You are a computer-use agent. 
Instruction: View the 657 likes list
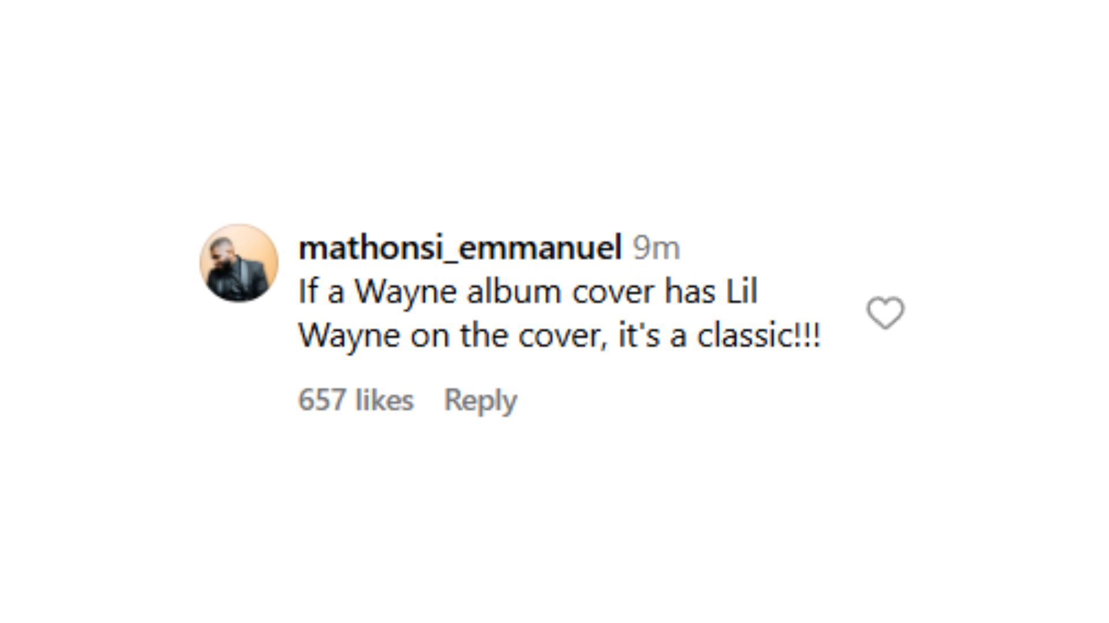click(x=356, y=400)
